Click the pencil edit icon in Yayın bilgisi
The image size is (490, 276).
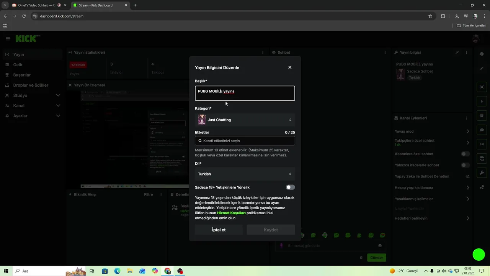[x=457, y=53]
